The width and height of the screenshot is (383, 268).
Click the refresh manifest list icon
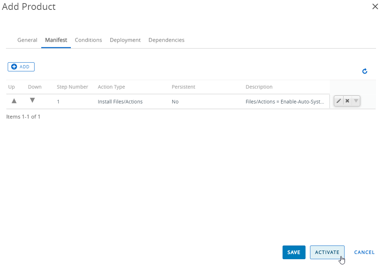[x=365, y=71]
